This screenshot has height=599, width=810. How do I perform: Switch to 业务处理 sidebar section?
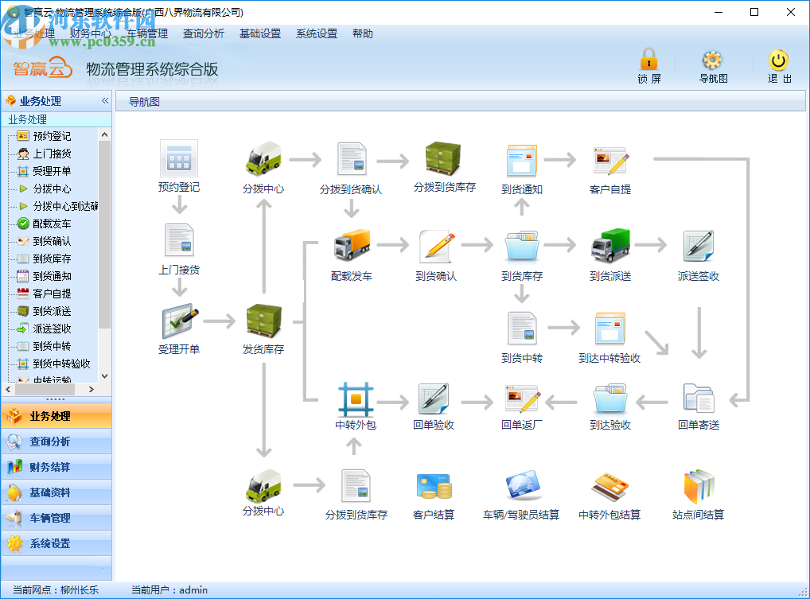click(x=56, y=416)
